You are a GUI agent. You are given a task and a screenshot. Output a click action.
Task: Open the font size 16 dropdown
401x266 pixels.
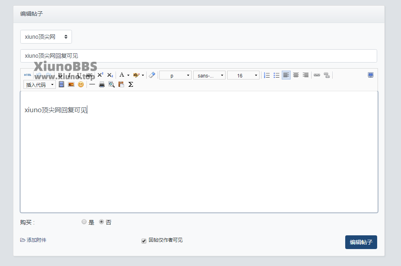click(x=243, y=75)
